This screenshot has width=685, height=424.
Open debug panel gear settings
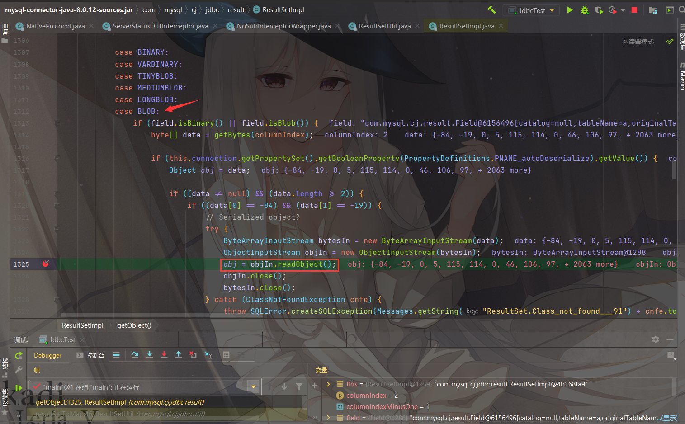pos(656,339)
